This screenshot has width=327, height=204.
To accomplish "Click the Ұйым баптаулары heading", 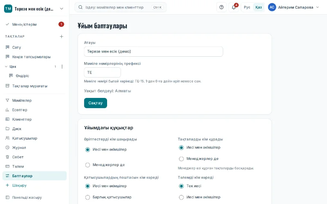I will (102, 26).
